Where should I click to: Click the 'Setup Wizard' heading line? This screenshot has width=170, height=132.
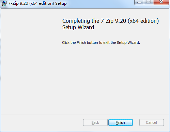click(78, 27)
